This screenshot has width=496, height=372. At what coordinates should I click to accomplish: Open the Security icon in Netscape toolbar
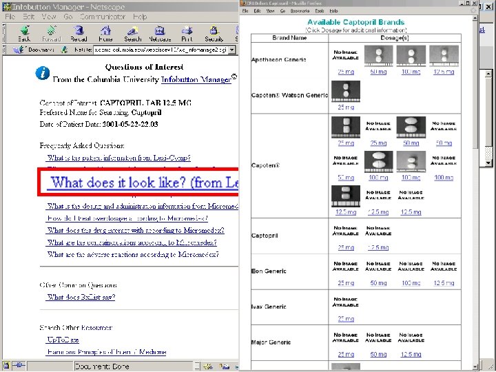[214, 34]
